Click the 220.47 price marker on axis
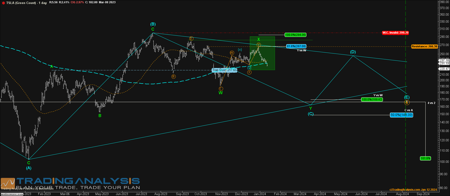Image resolution: width=450 pixels, height=196 pixels. coord(444,69)
